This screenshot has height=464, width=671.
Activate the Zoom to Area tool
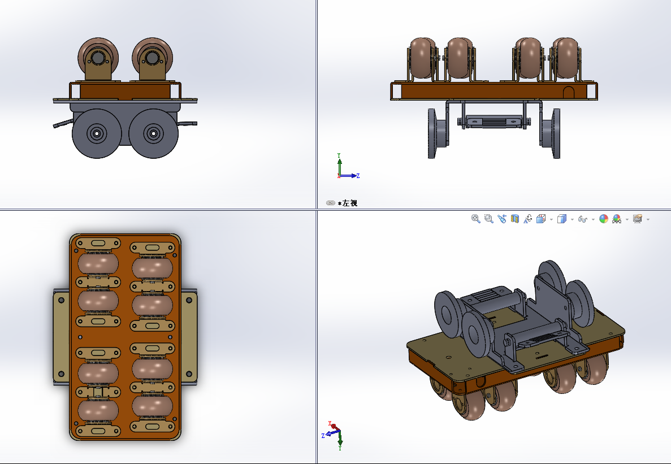click(489, 219)
